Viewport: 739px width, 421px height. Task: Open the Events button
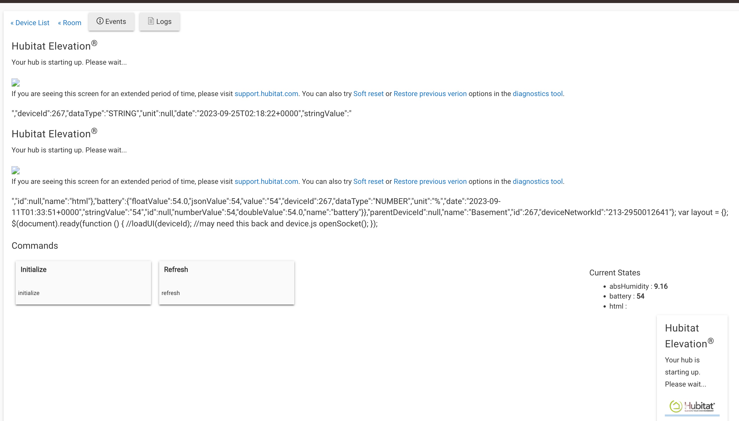111,21
